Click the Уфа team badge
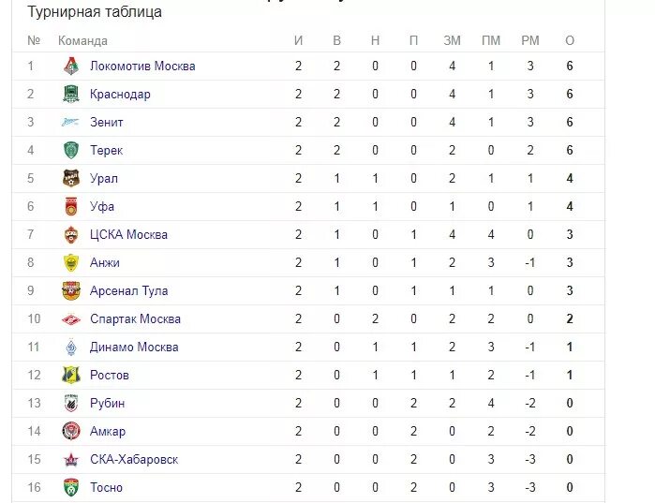 pyautogui.click(x=71, y=206)
